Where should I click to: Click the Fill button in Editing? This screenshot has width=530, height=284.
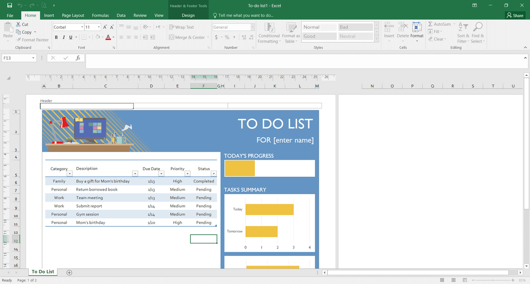[435, 32]
